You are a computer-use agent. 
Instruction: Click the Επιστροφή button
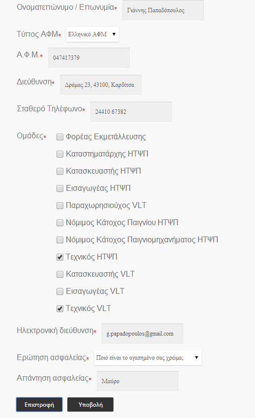pyautogui.click(x=39, y=405)
